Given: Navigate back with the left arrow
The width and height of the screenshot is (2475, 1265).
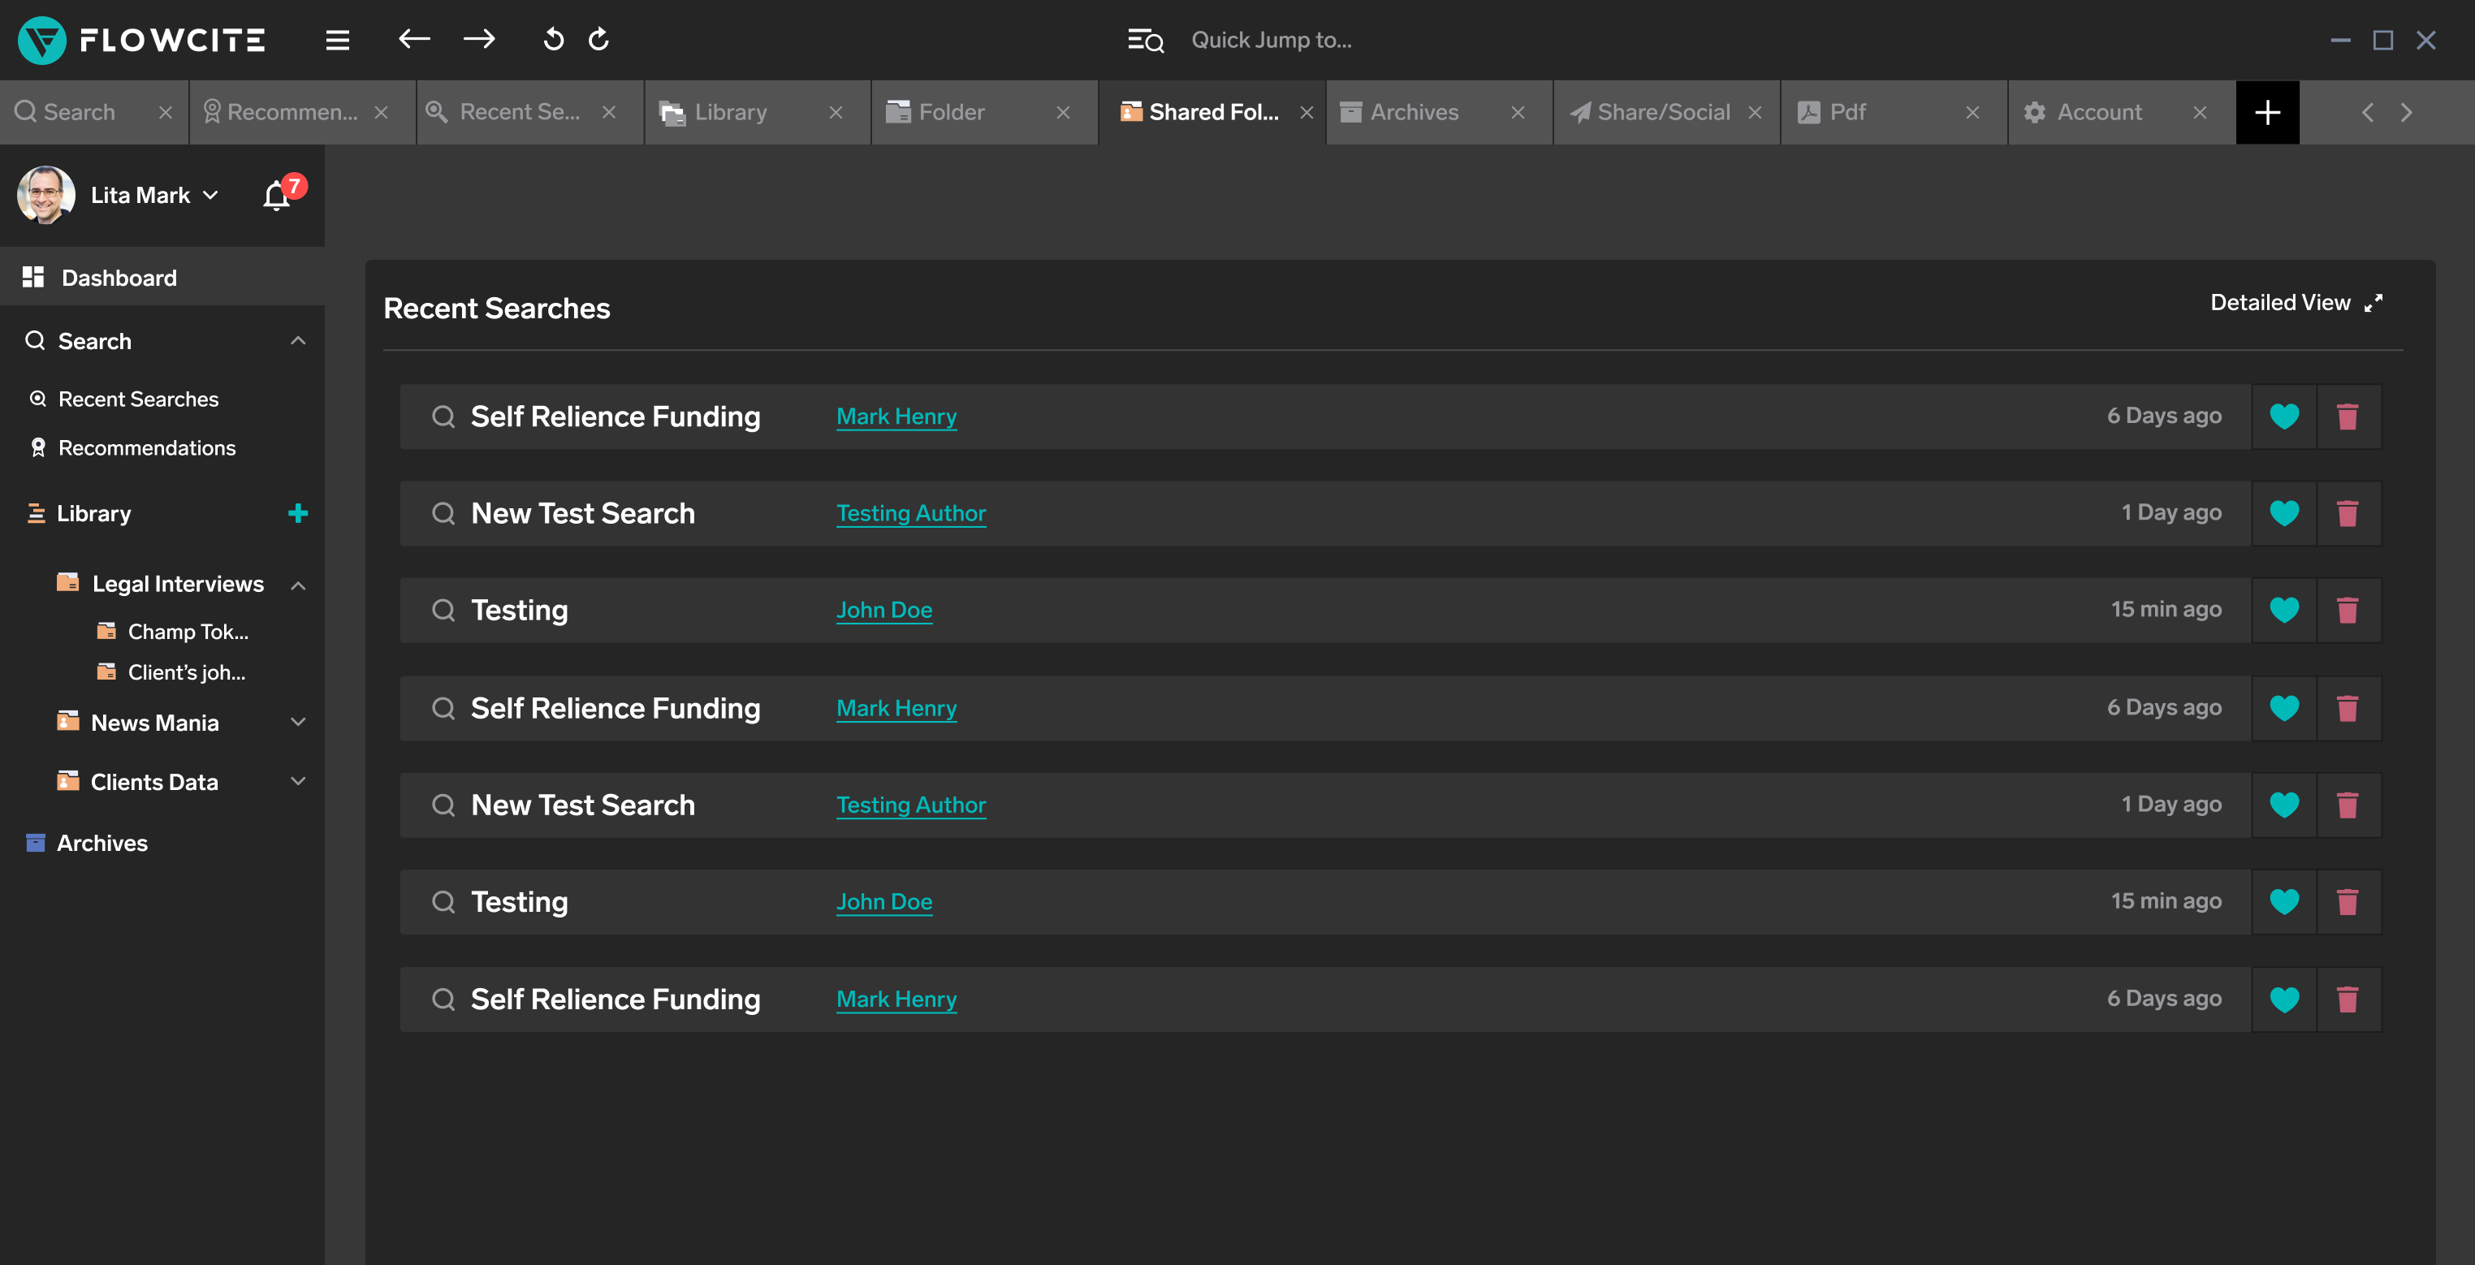Looking at the screenshot, I should (x=414, y=40).
